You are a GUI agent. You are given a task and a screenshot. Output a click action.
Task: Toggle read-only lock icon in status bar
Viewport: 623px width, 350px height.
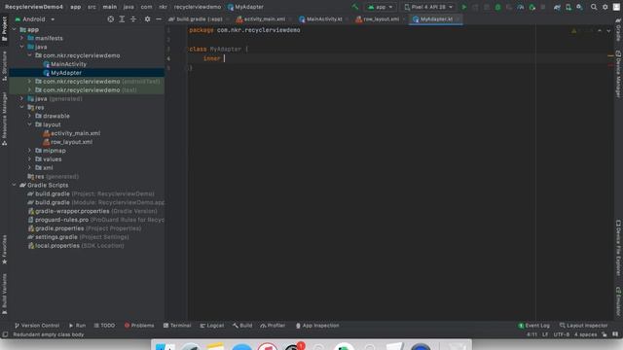point(605,334)
